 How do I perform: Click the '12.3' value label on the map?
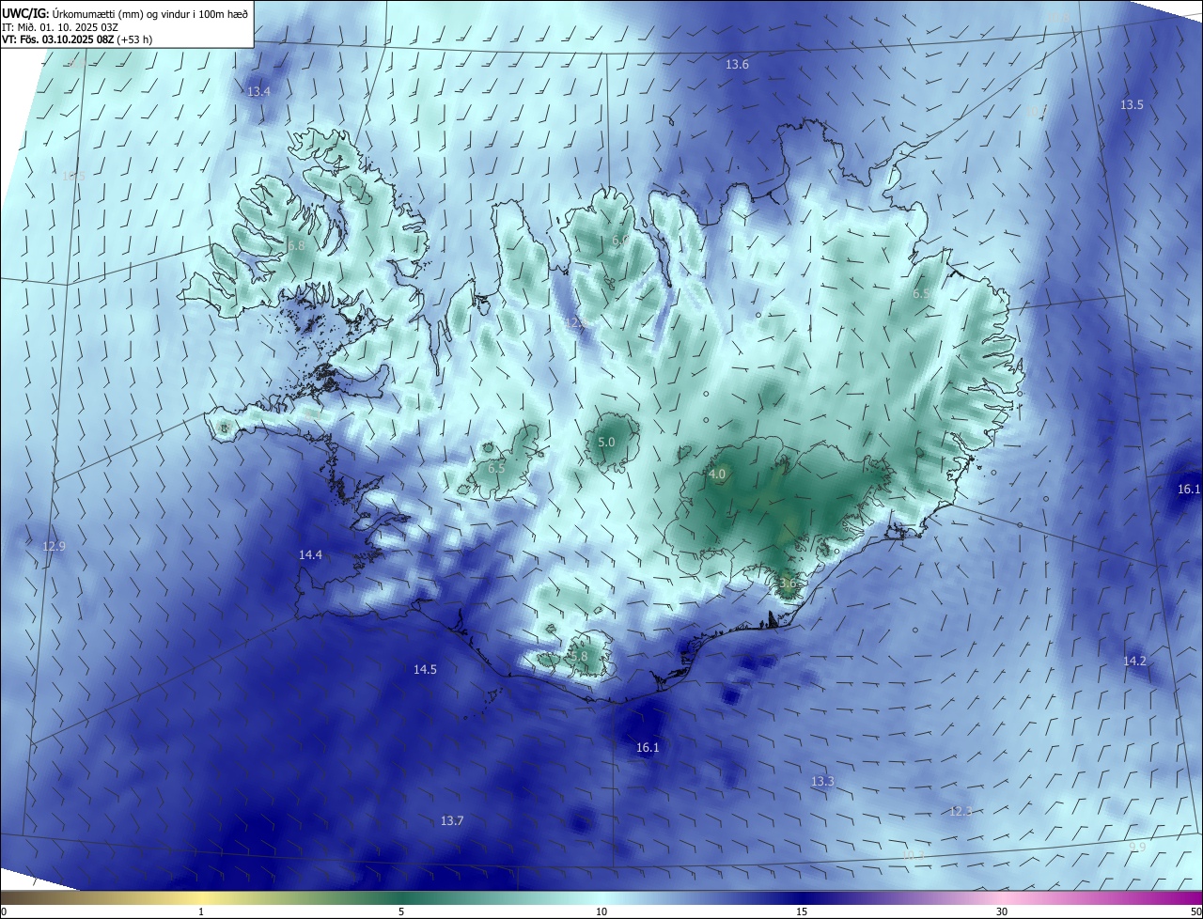click(x=961, y=812)
